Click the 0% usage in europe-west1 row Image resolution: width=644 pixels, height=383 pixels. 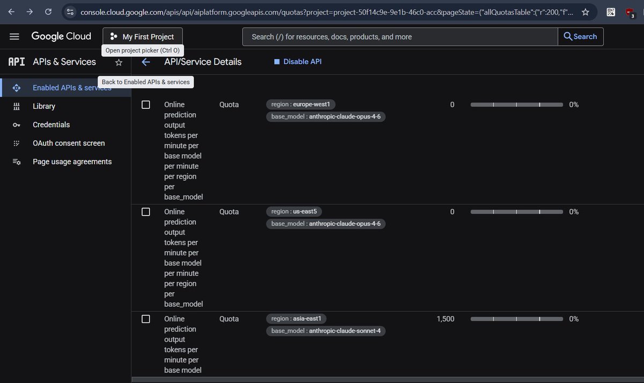click(574, 105)
